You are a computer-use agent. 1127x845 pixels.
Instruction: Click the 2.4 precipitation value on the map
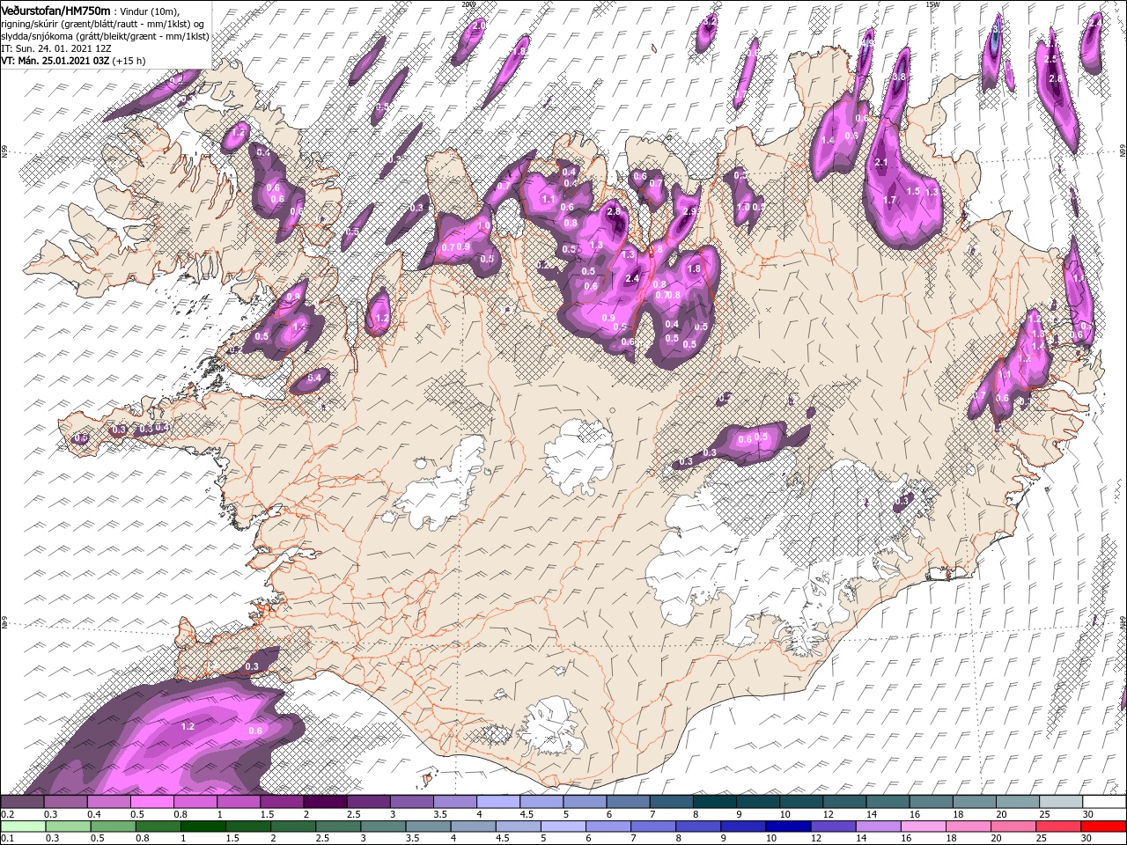(x=631, y=278)
